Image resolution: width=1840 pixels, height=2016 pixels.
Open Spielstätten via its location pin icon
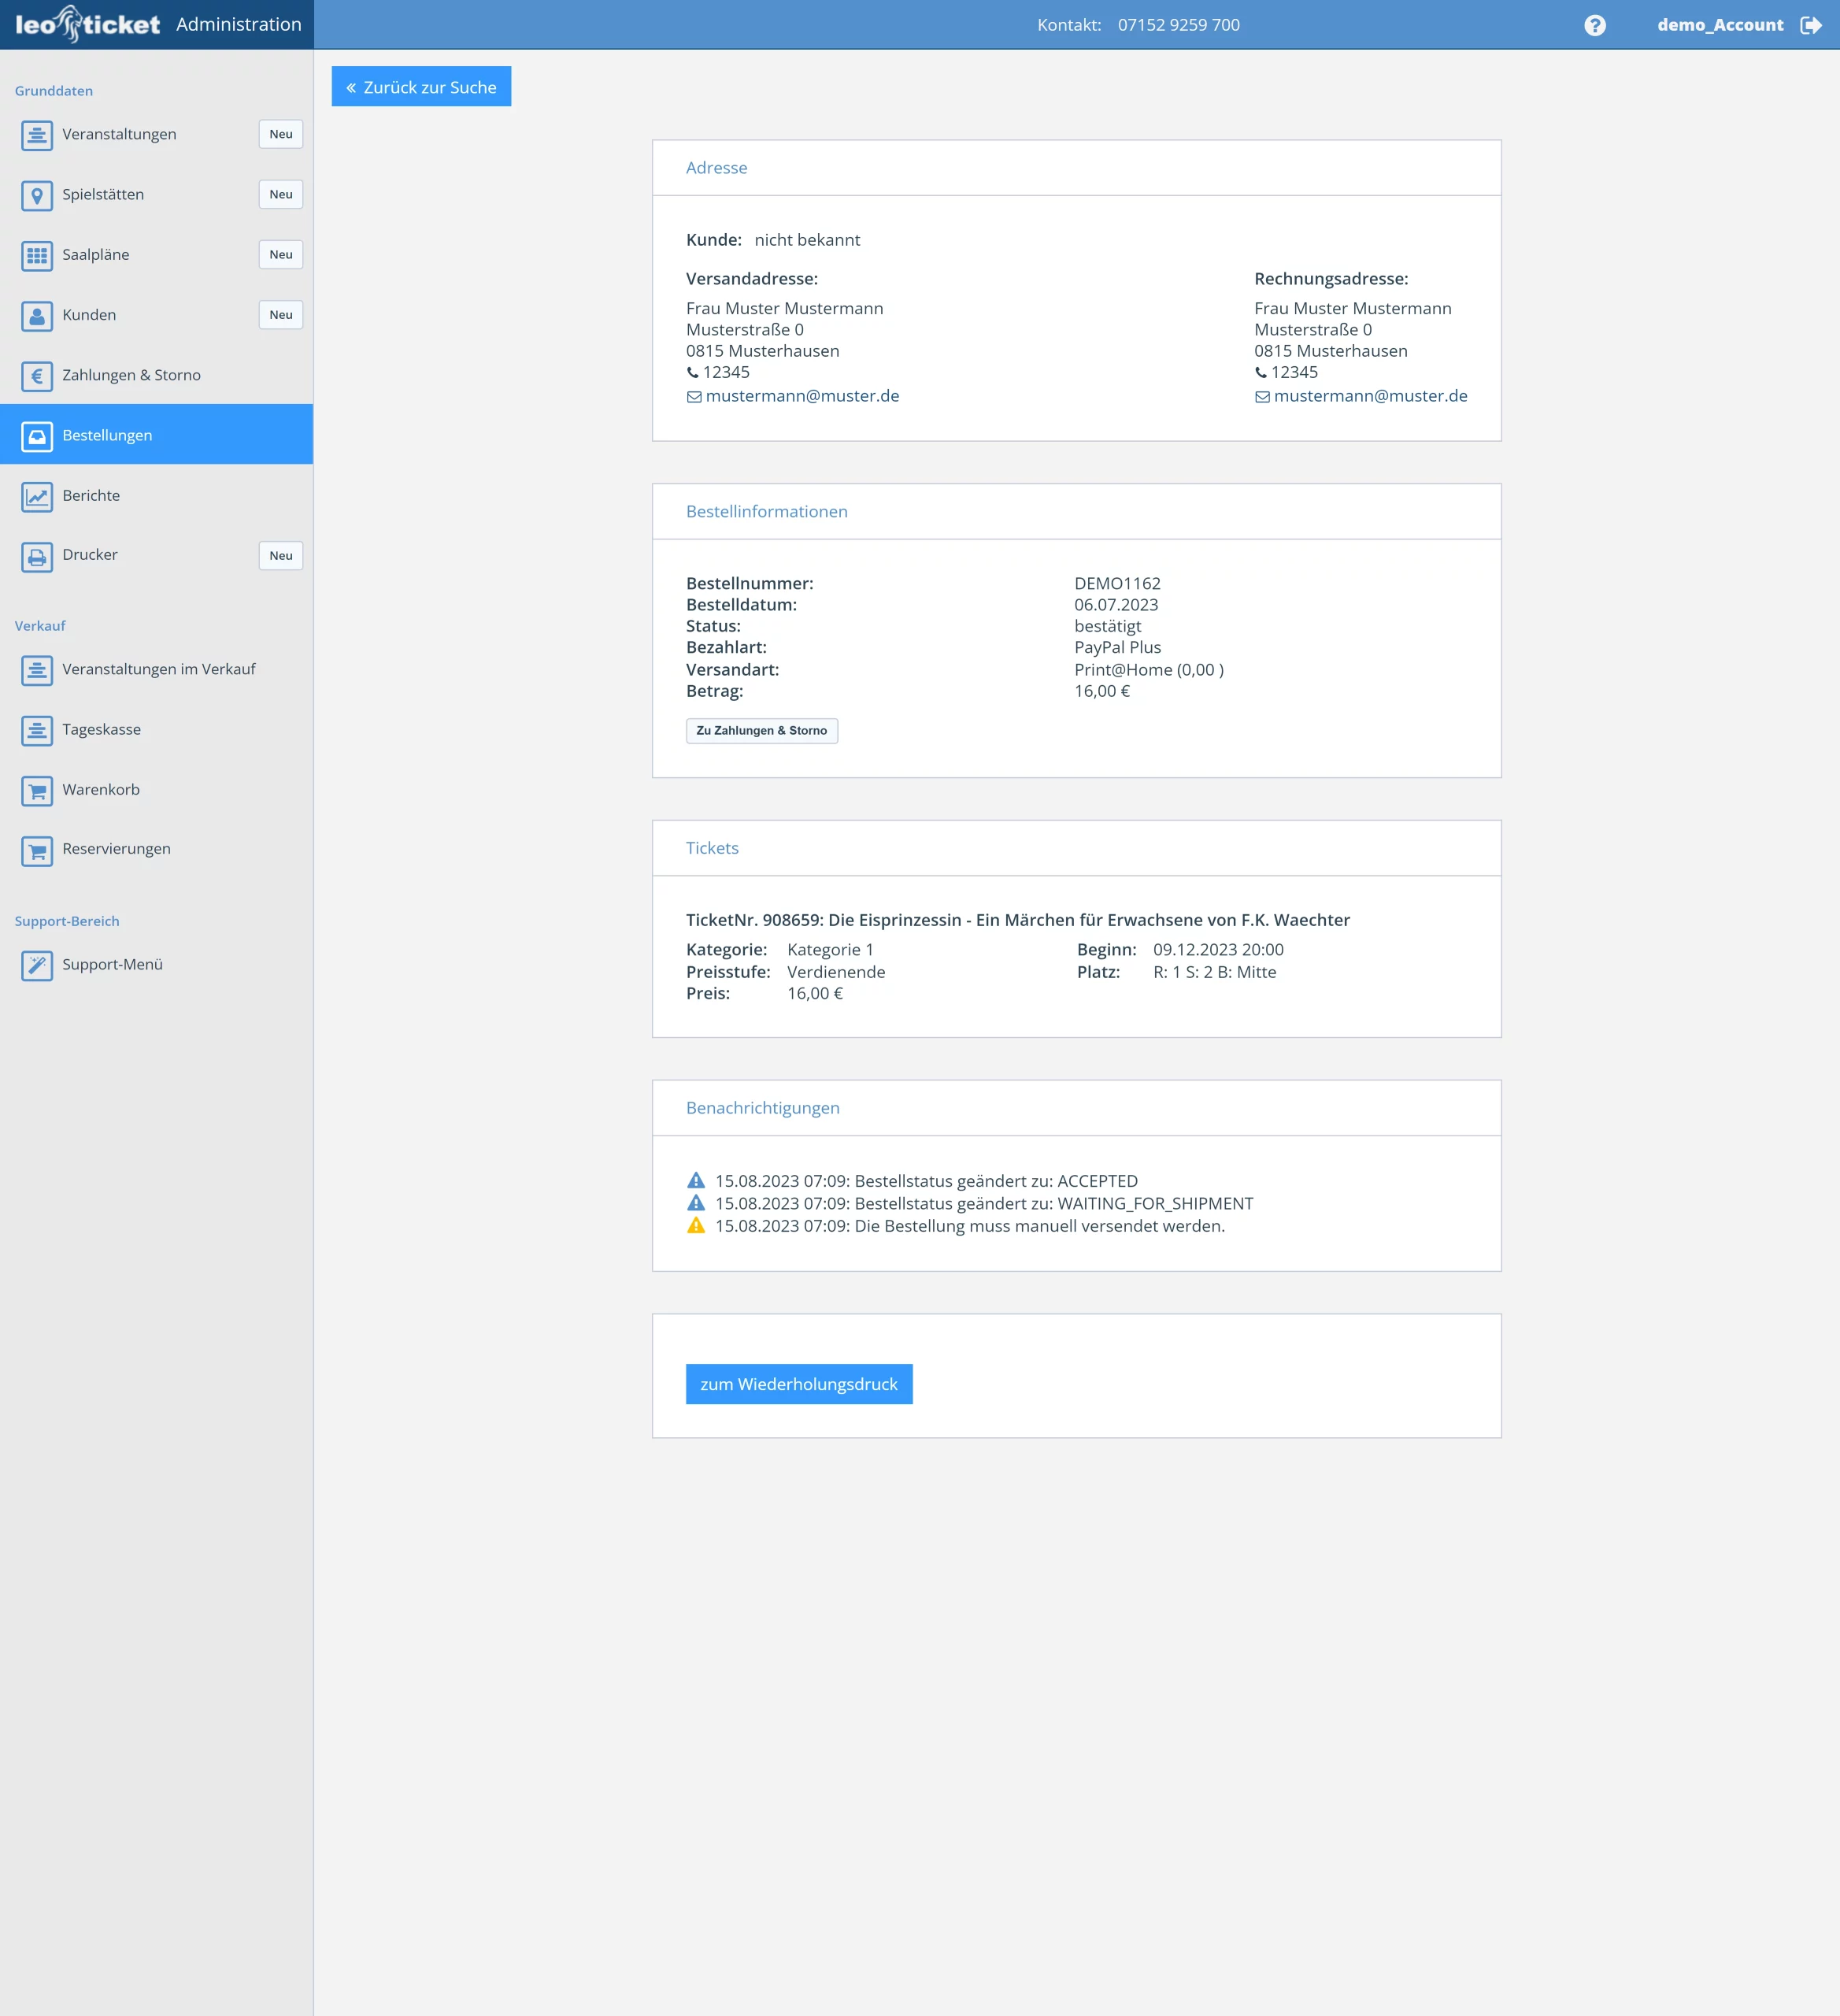click(x=37, y=195)
